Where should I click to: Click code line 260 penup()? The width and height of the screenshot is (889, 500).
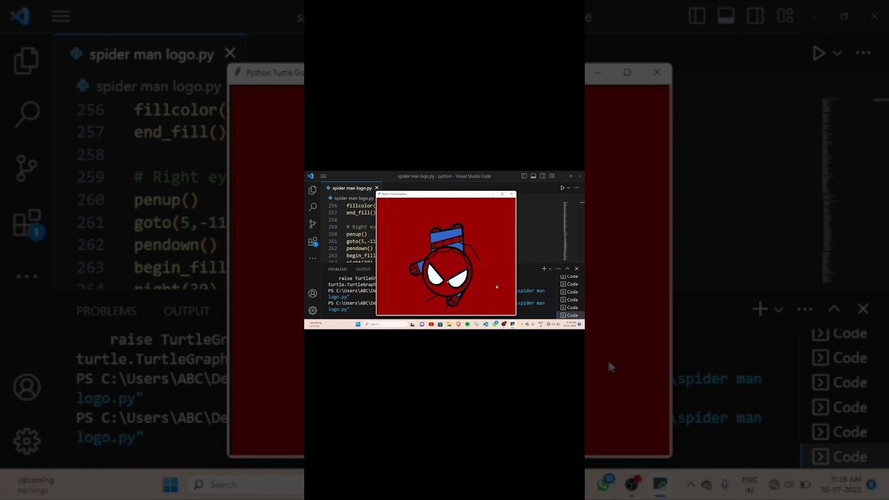pos(356,234)
